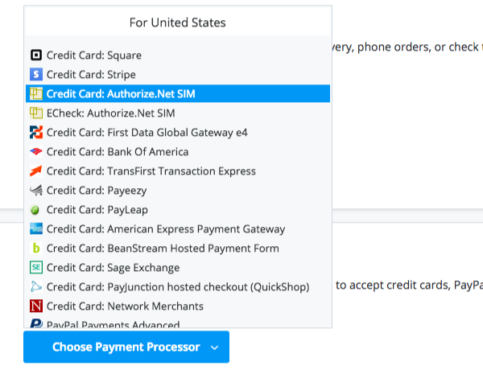Click the Stripe logo icon
The height and width of the screenshot is (370, 483).
(35, 75)
